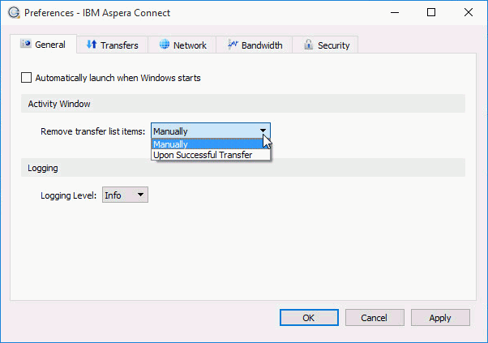Click the graph icon on Bandwidth tab
Screen dimensions: 488x343
click(233, 45)
